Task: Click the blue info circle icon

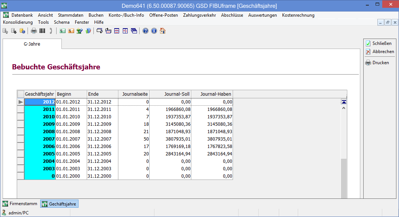Action: tap(154, 31)
